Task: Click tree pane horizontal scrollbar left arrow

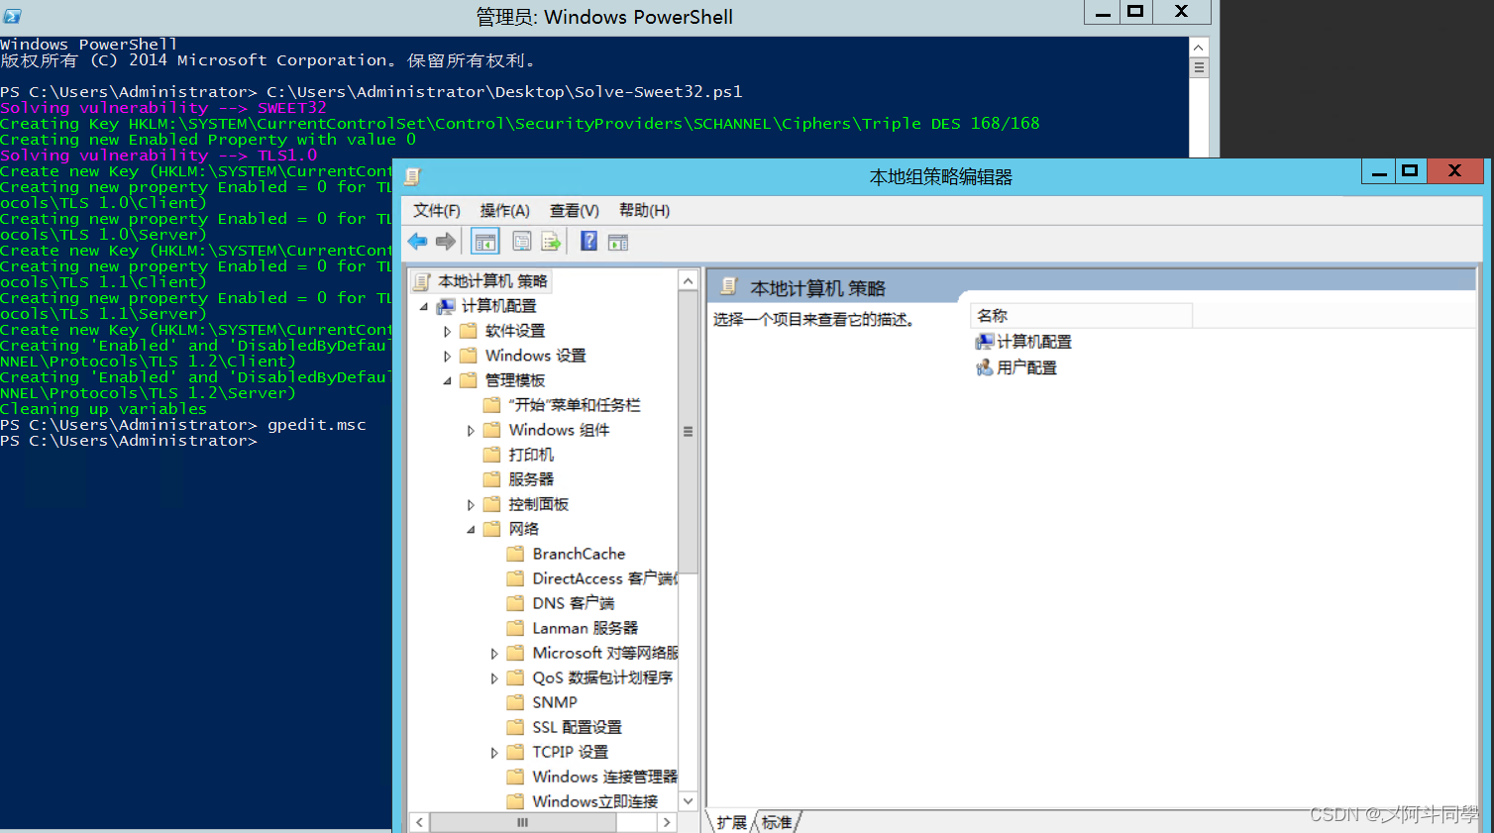Action: [419, 822]
